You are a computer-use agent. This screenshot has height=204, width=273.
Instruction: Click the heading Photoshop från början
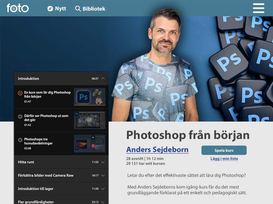(x=188, y=135)
